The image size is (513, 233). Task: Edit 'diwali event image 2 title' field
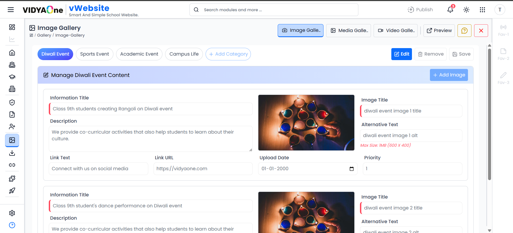pos(411,208)
